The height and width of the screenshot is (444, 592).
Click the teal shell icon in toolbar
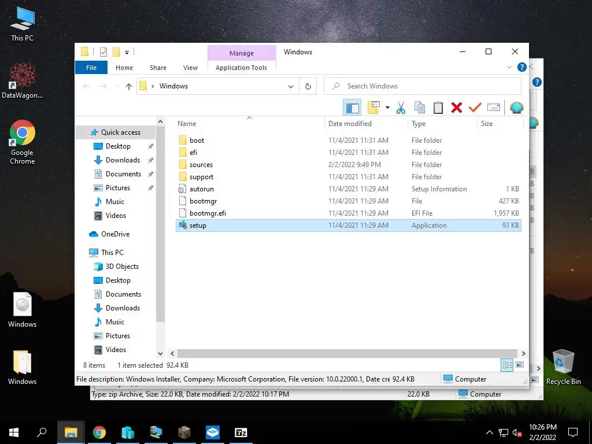[x=516, y=108]
